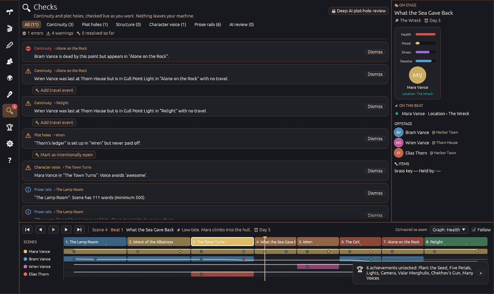Image resolution: width=494 pixels, height=294 pixels.
Task: Switch to the Plot holes (1) tab
Action: point(95,24)
